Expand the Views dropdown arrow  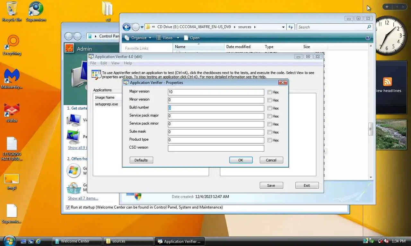[x=177, y=38]
